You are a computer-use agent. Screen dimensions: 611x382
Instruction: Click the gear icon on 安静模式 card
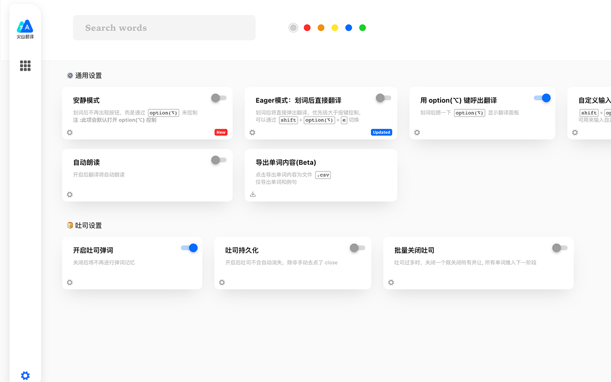pos(70,132)
